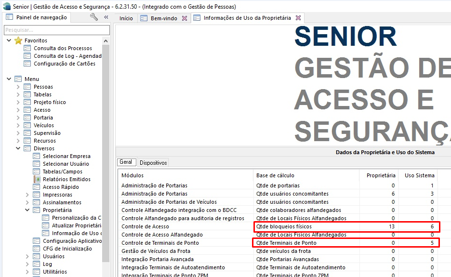The image size is (451, 277).
Task: Click the Base de cálculo column header
Action: (306, 175)
